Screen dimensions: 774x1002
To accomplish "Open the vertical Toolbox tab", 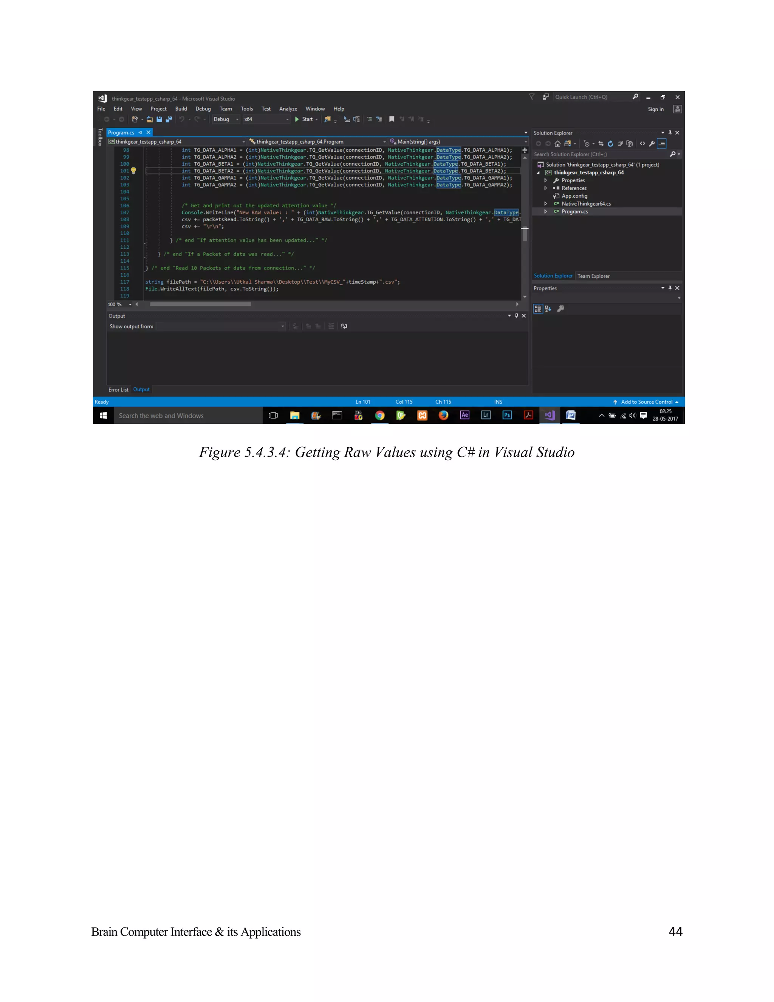I will click(x=101, y=137).
